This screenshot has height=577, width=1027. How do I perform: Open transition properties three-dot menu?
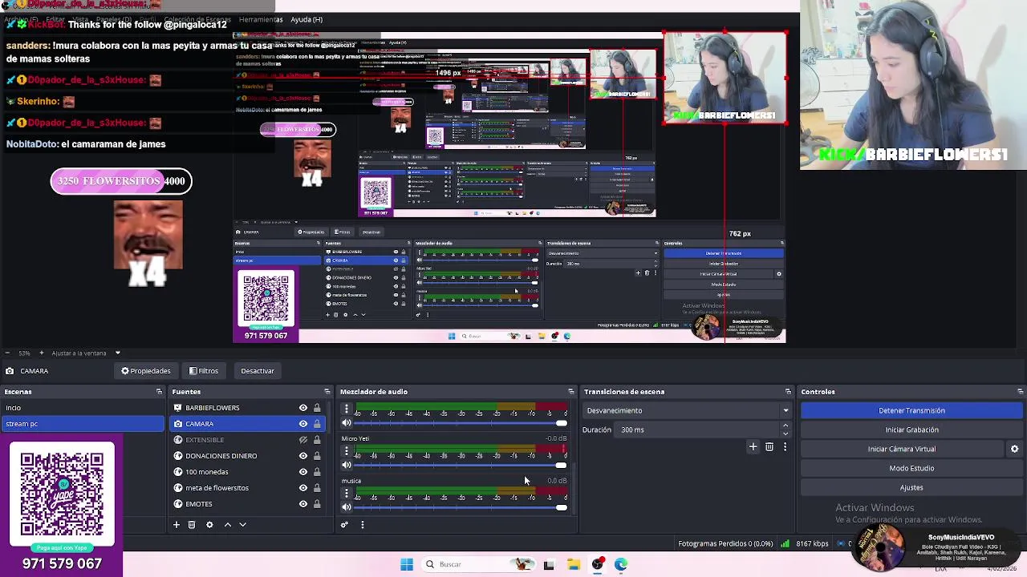click(785, 447)
